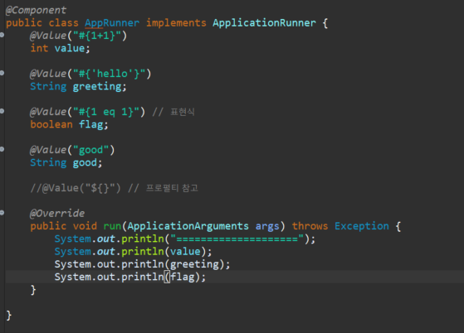Place cursor on 'int value;' declaration
This screenshot has height=333, width=464.
pos(60,48)
